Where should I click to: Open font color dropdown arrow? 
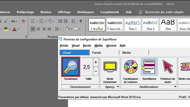(x=18, y=29)
